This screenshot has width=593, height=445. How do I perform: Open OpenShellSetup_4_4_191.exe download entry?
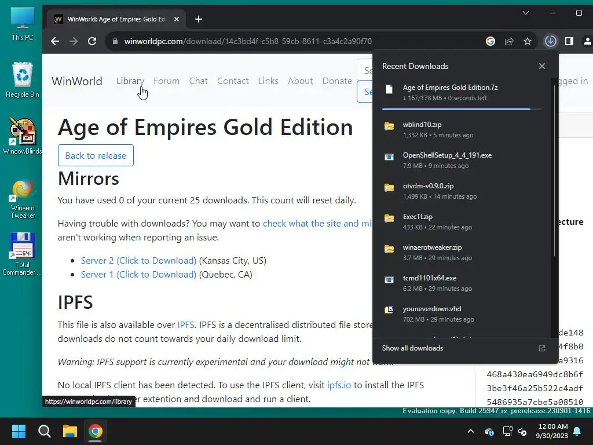tap(462, 160)
